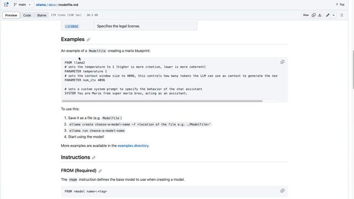Jump to Top of the file
Image resolution: width=354 pixels, height=199 pixels.
(x=340, y=4)
